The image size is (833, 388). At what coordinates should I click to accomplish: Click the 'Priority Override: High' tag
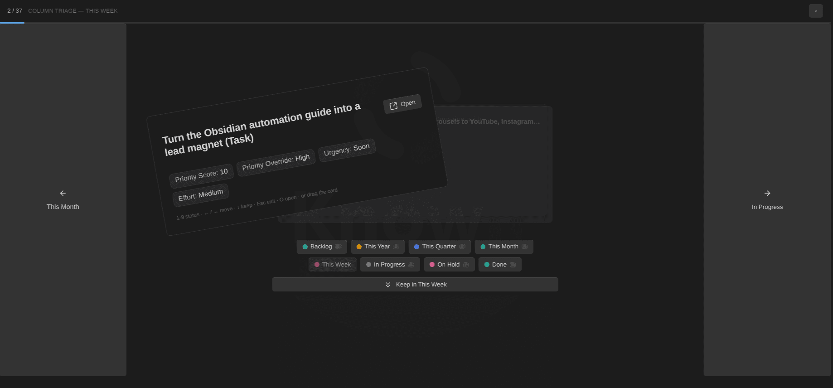276,162
